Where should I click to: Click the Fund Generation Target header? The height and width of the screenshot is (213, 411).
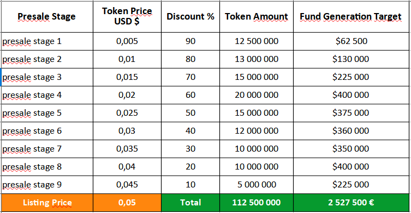(x=351, y=17)
